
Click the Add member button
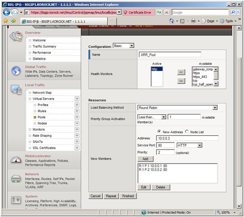145,159
